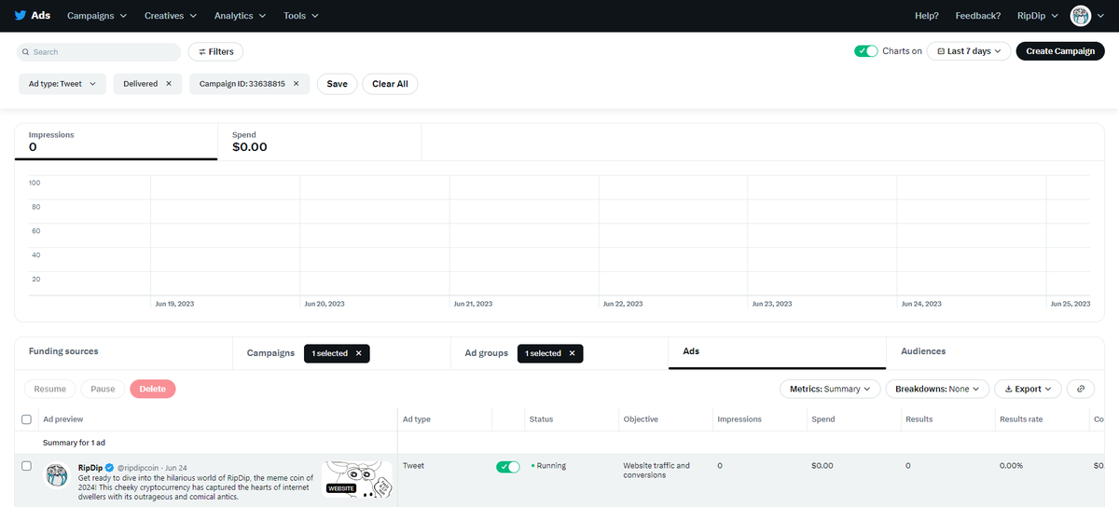Screen dimensions: 1119x507
Task: Open the RipDip ad avatar image
Action: tap(57, 475)
